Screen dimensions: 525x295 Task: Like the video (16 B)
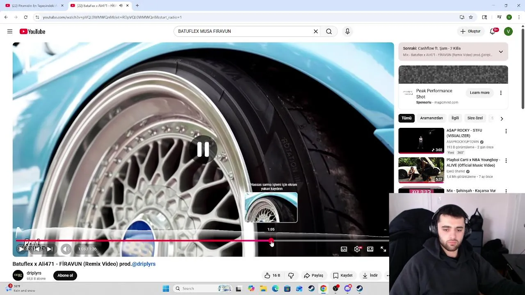point(272,275)
